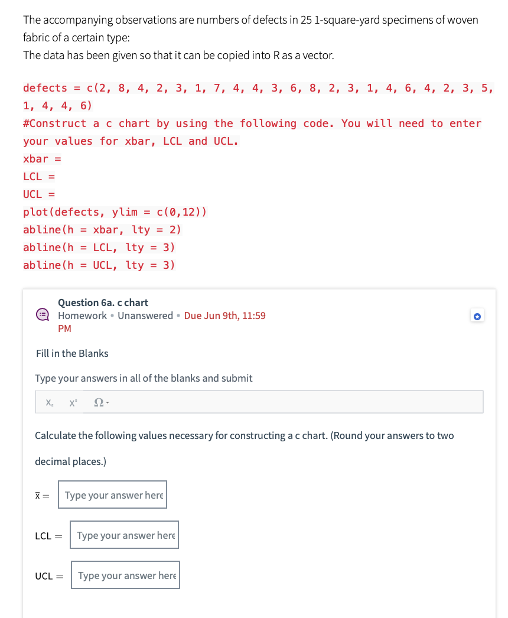Expand the special character symbol menu
The height and width of the screenshot is (618, 508).
pyautogui.click(x=100, y=402)
